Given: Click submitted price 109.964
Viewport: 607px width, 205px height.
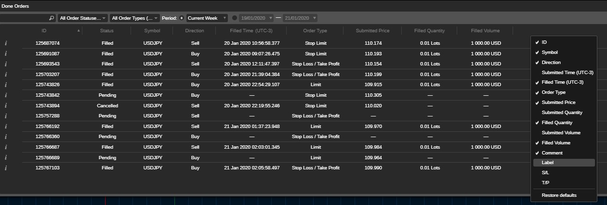Looking at the screenshot, I should point(373,158).
